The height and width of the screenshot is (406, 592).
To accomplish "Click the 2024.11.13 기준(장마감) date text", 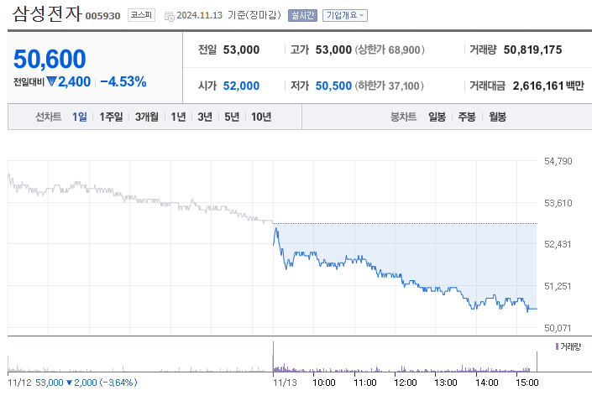I will (228, 15).
